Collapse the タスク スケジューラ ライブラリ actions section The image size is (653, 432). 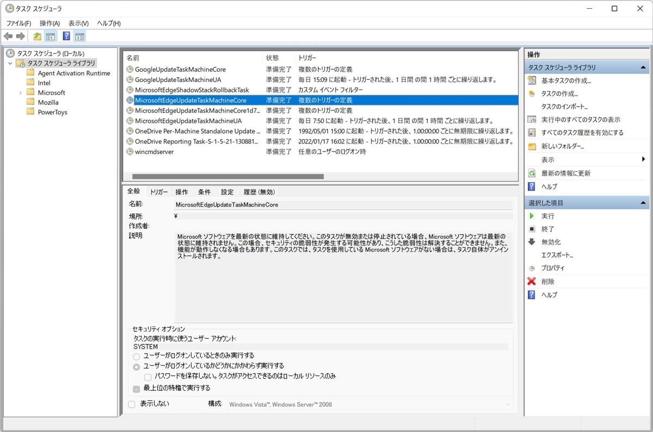[x=644, y=67]
